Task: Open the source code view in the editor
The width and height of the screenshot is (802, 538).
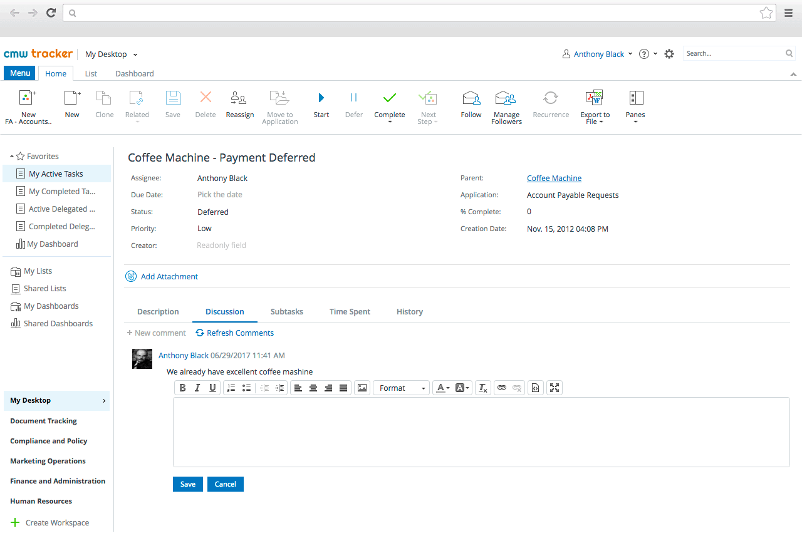Action: click(535, 388)
